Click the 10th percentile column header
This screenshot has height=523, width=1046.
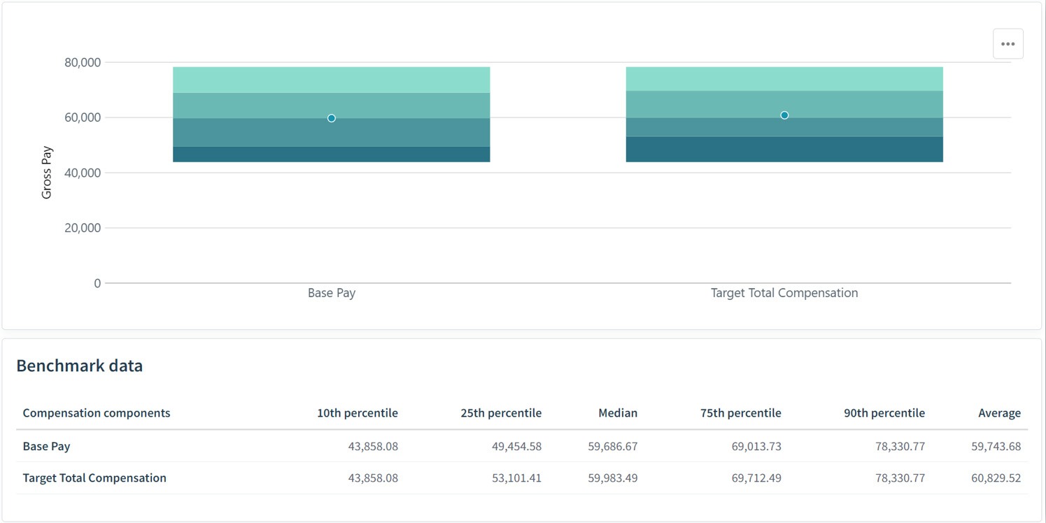tap(357, 413)
